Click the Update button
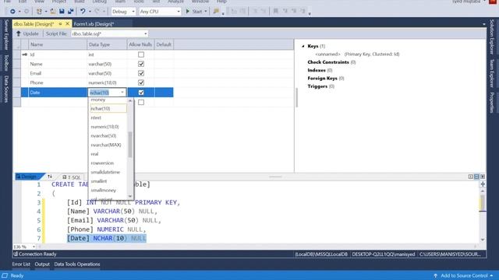 click(x=28, y=33)
